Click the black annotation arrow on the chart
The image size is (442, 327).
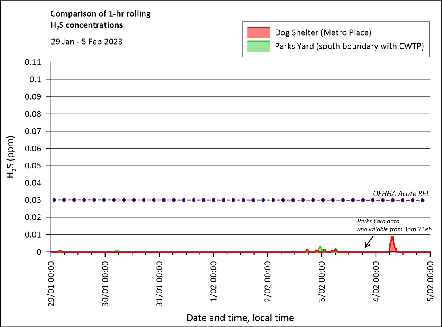pyautogui.click(x=369, y=242)
